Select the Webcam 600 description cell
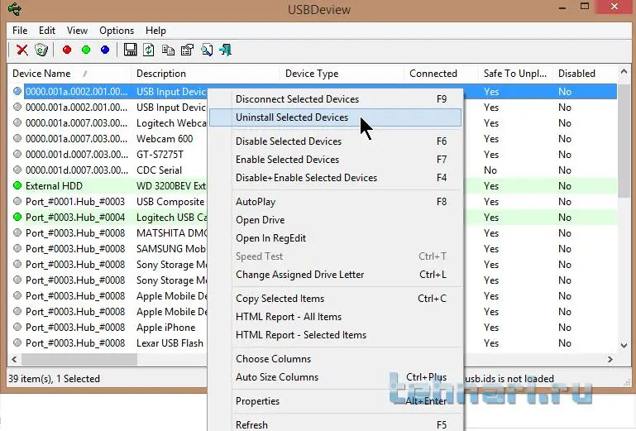636x431 pixels. pyautogui.click(x=165, y=139)
